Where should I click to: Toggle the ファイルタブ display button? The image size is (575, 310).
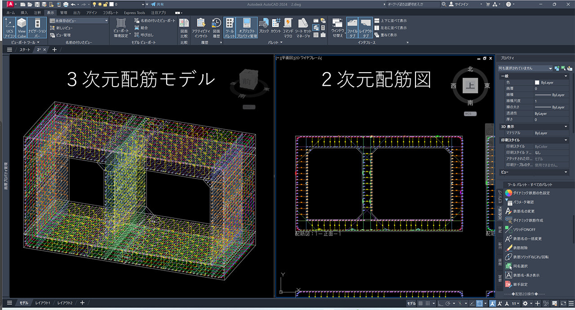tap(353, 27)
